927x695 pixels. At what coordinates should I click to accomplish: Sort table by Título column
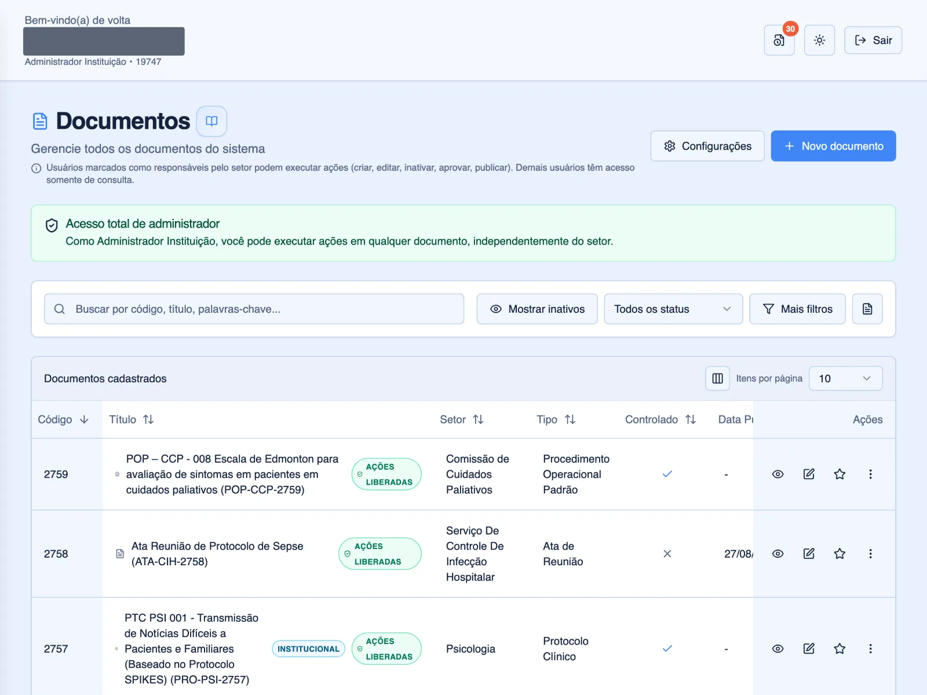[x=132, y=419]
